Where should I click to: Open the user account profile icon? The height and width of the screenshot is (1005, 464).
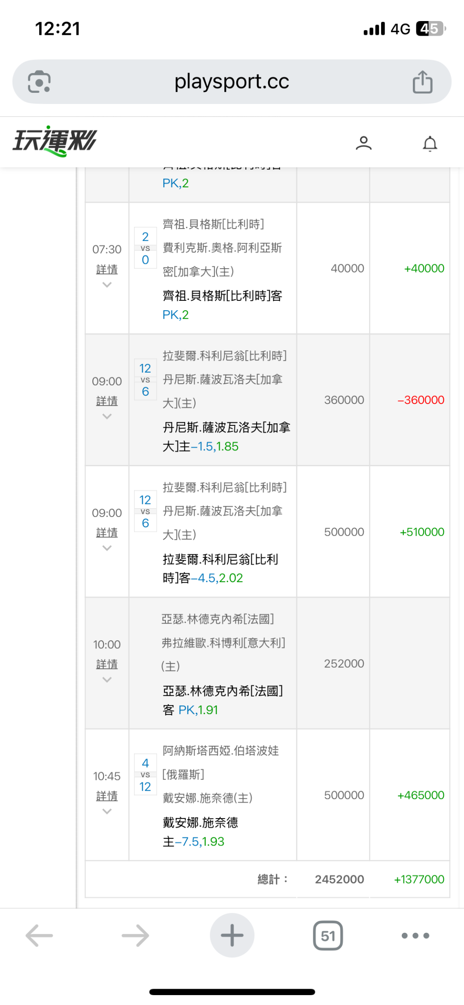pyautogui.click(x=363, y=143)
